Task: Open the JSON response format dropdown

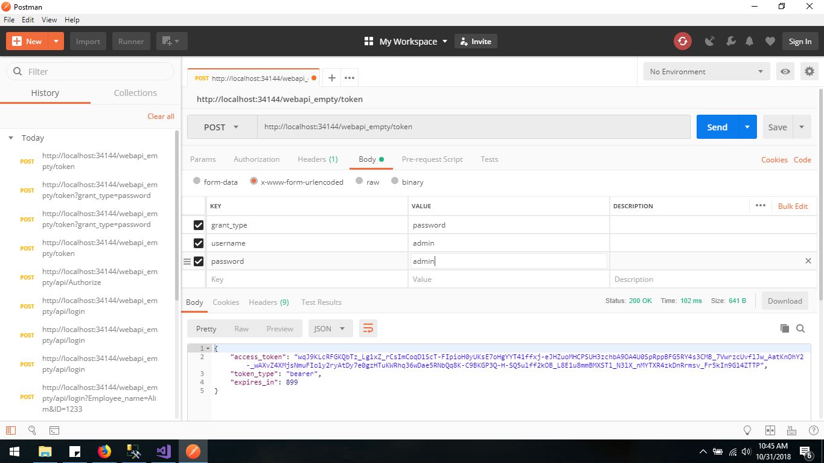Action: (x=330, y=328)
